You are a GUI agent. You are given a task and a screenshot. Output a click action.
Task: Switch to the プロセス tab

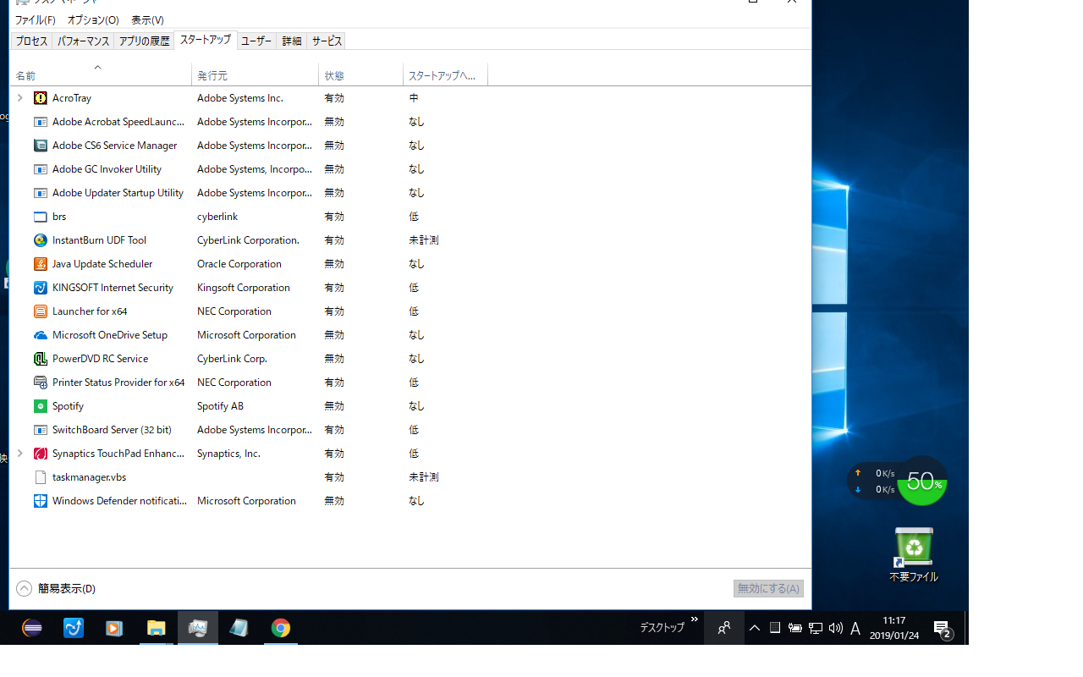[x=32, y=41]
